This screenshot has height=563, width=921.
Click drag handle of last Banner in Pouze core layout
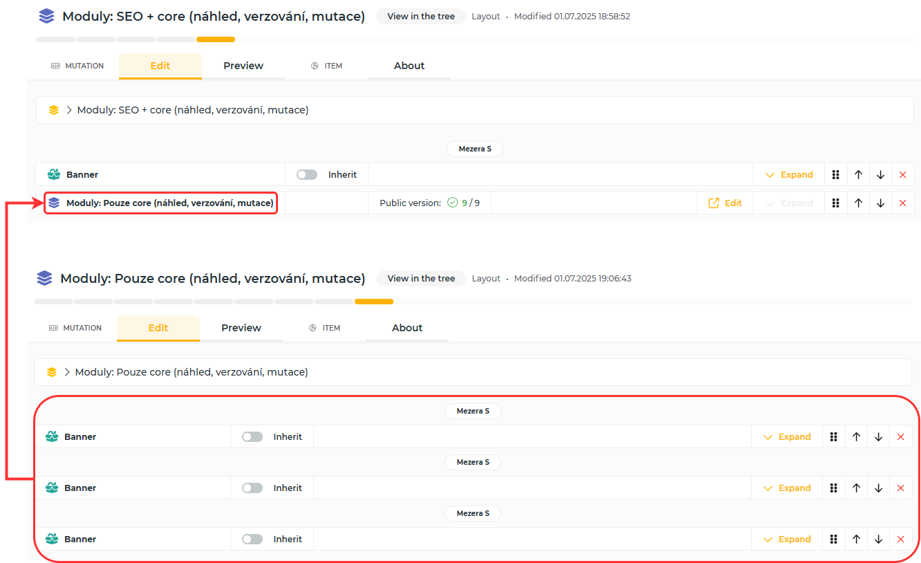pos(834,539)
